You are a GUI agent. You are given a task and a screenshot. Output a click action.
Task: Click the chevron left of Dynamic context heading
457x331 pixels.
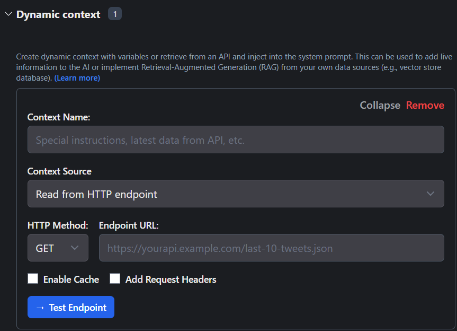8,14
